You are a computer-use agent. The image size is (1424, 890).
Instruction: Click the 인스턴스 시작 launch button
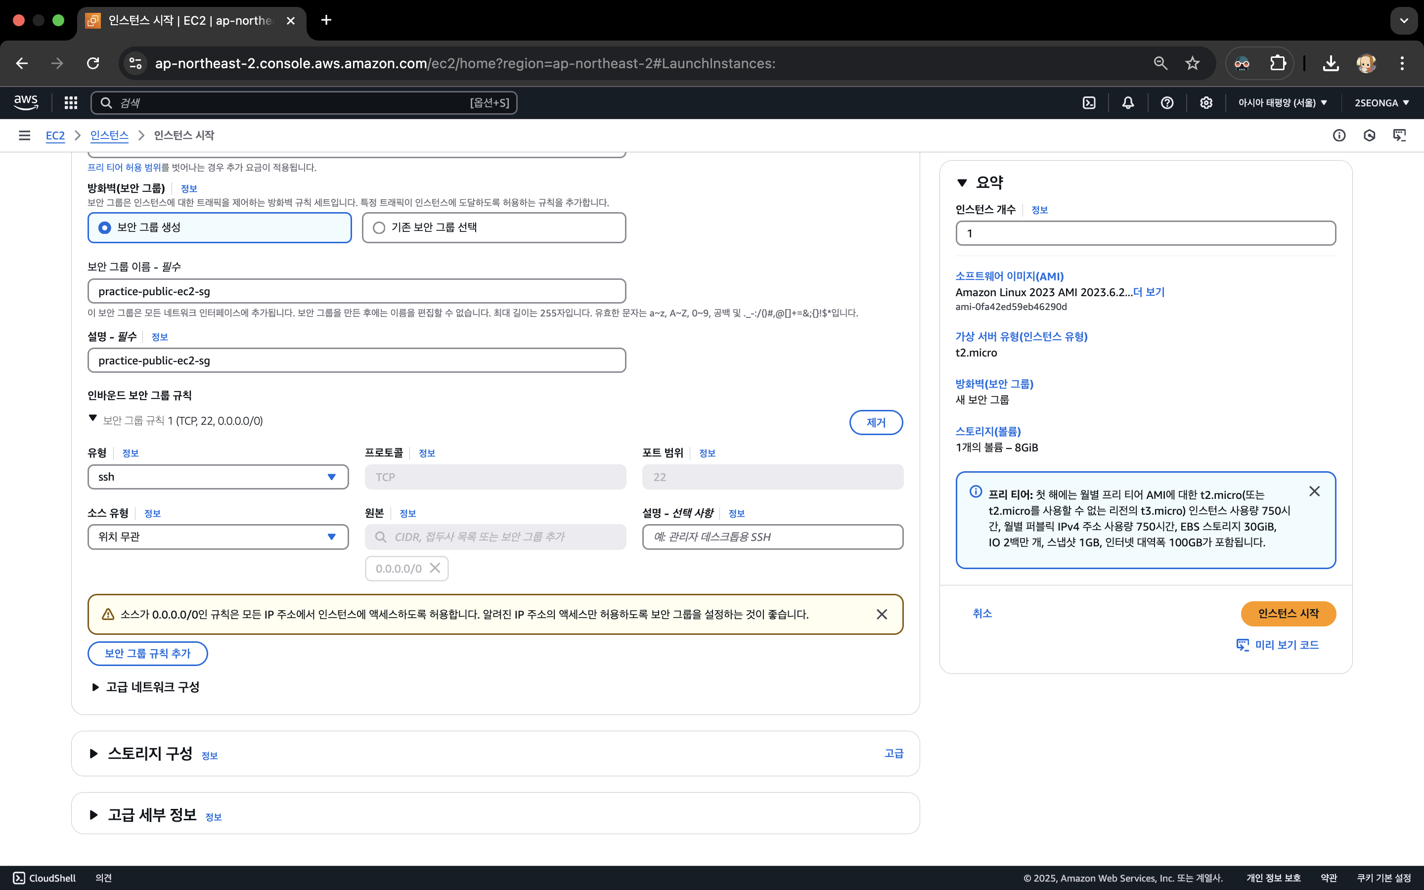1288,613
